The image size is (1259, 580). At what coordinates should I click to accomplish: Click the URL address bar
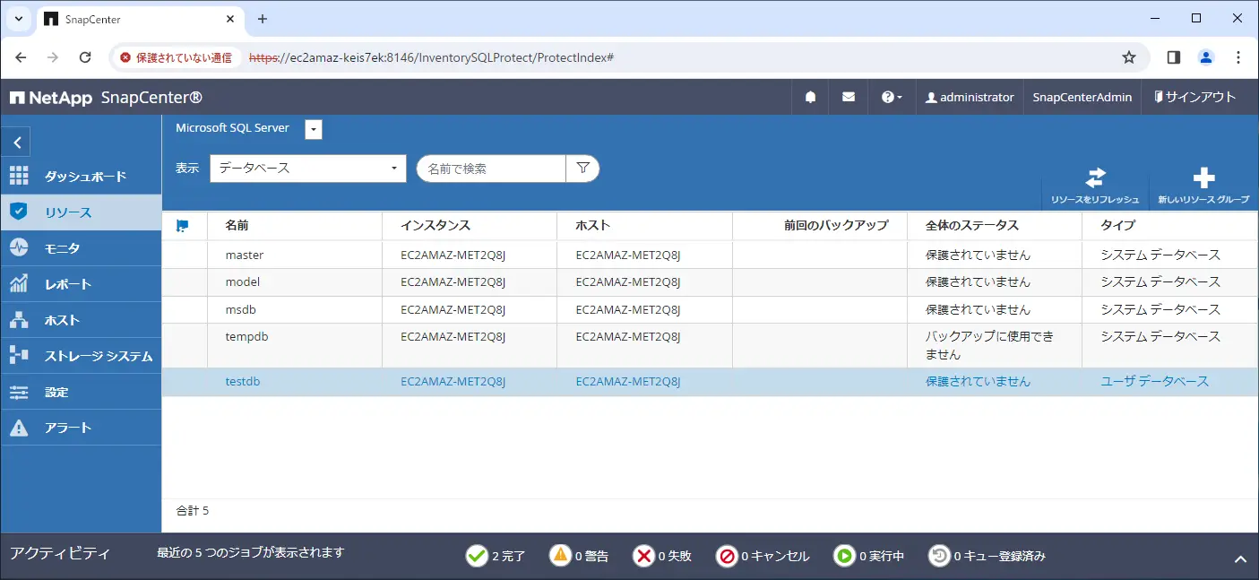coord(627,57)
